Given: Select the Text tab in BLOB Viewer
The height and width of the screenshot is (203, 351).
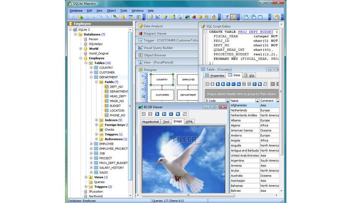Looking at the screenshot, I should [166, 122].
